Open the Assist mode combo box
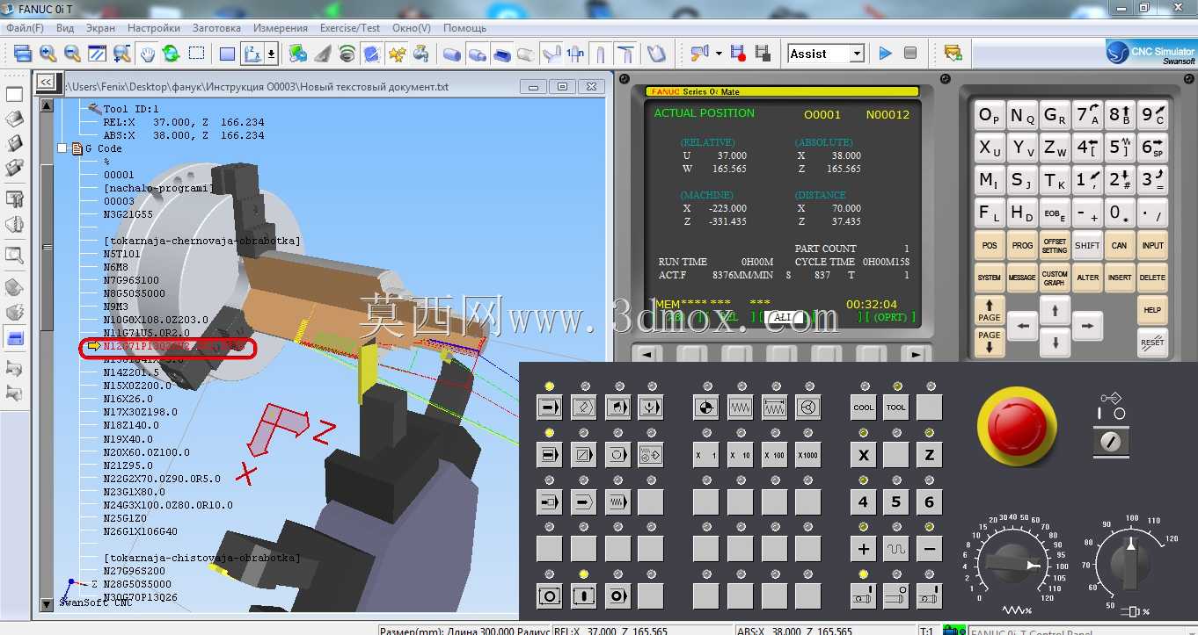Viewport: 1198px width, 635px height. 826,54
